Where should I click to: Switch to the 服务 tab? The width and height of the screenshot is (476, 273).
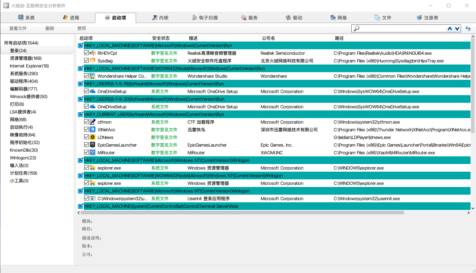point(249,17)
